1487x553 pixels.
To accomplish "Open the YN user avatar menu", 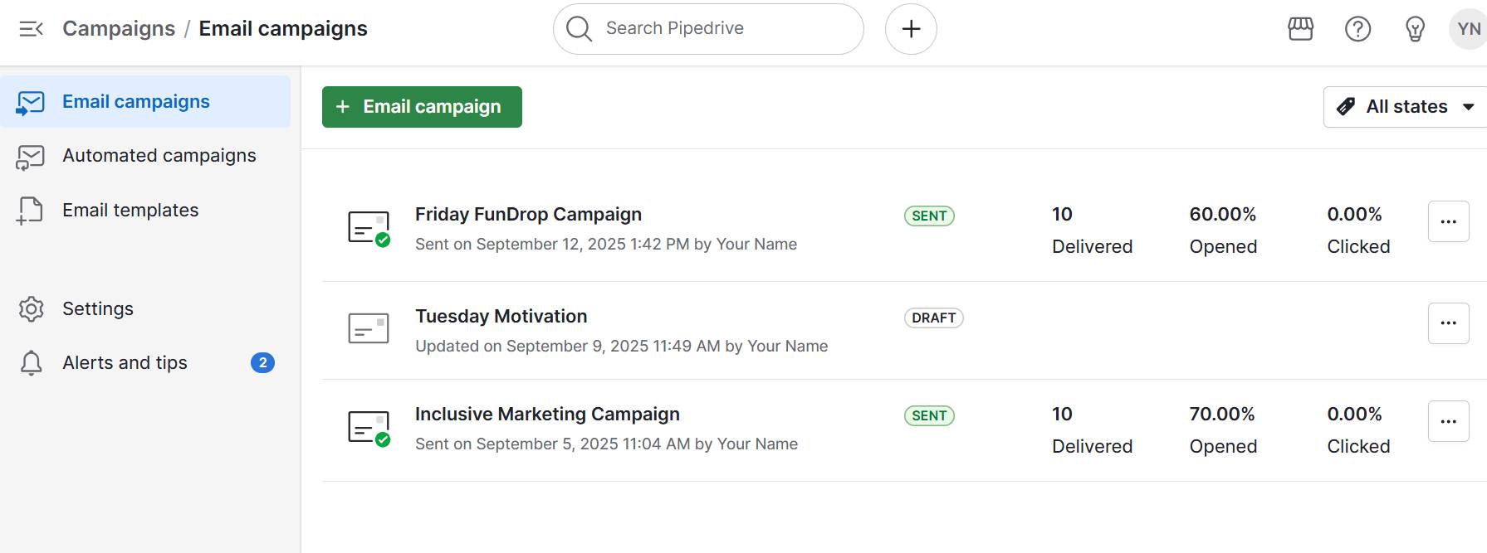I will 1468,29.
